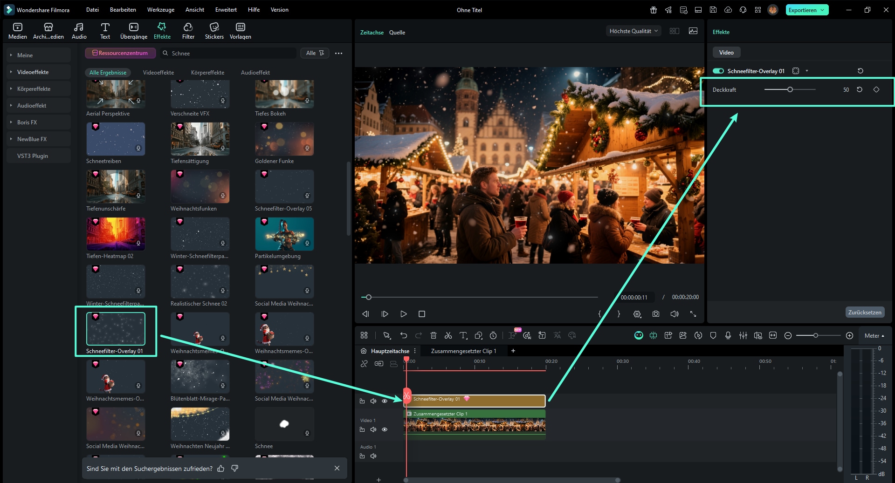Hide the Video 1 track with the eye toggle
Image resolution: width=895 pixels, height=483 pixels.
coord(385,429)
